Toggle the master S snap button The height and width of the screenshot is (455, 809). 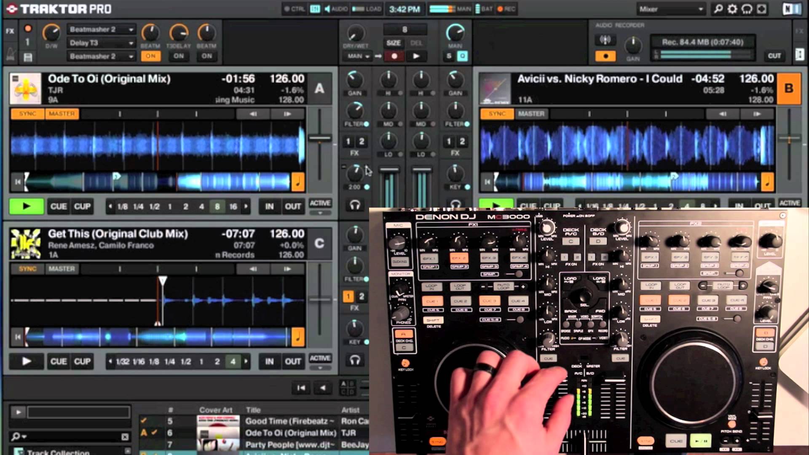click(449, 56)
